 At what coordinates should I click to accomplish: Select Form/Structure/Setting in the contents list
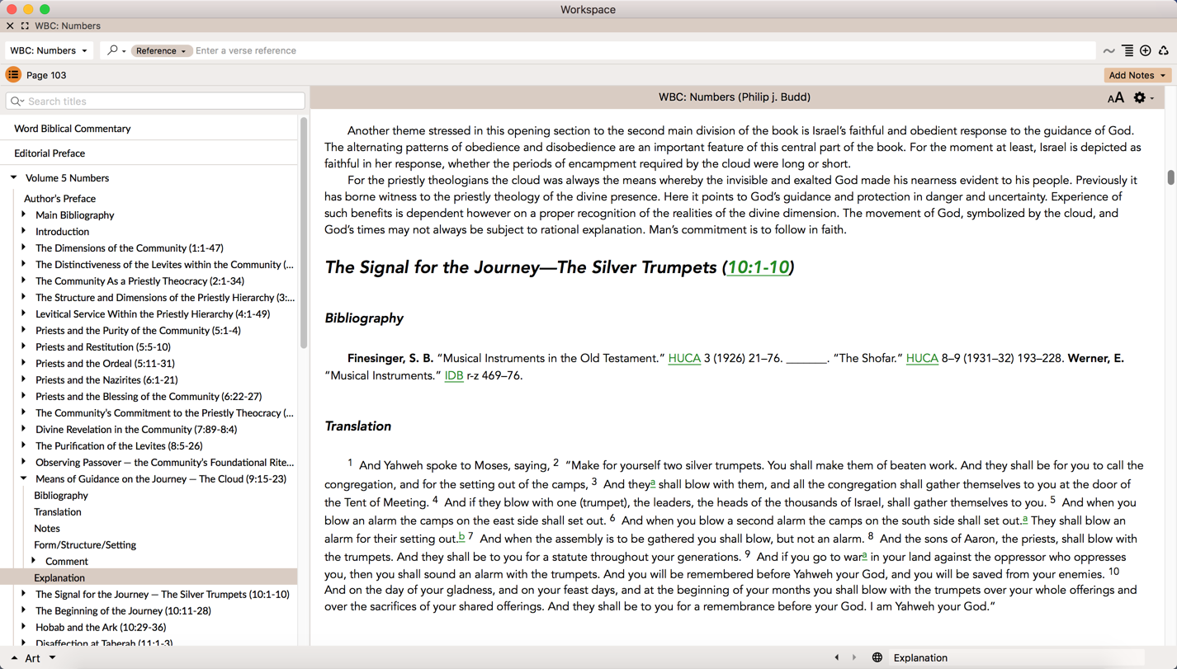point(85,545)
